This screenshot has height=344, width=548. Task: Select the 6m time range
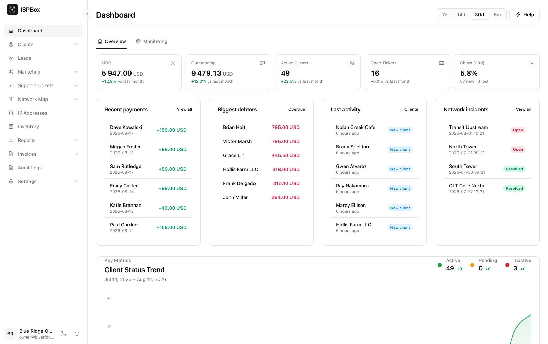[497, 15]
